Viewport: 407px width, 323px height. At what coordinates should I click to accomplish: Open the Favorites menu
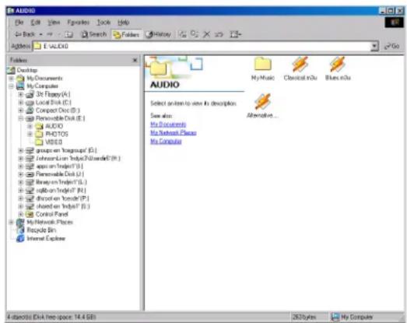tap(79, 23)
